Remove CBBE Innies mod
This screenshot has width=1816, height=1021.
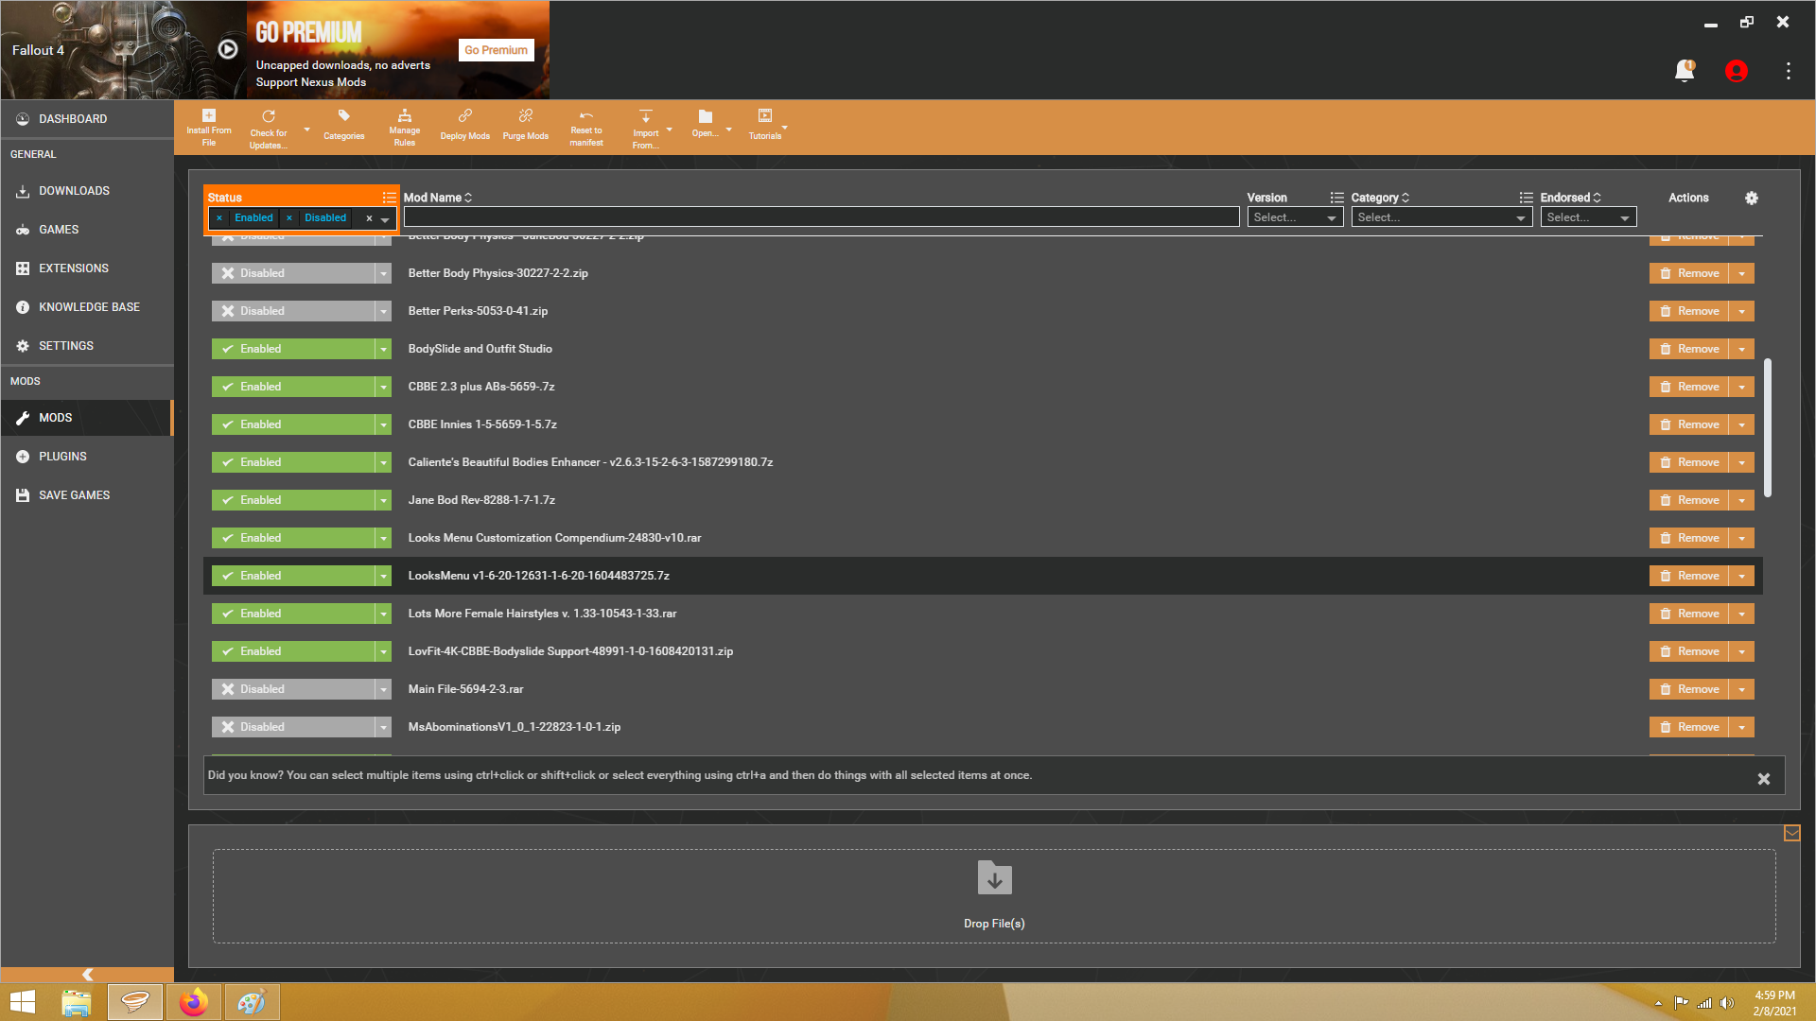(1689, 424)
